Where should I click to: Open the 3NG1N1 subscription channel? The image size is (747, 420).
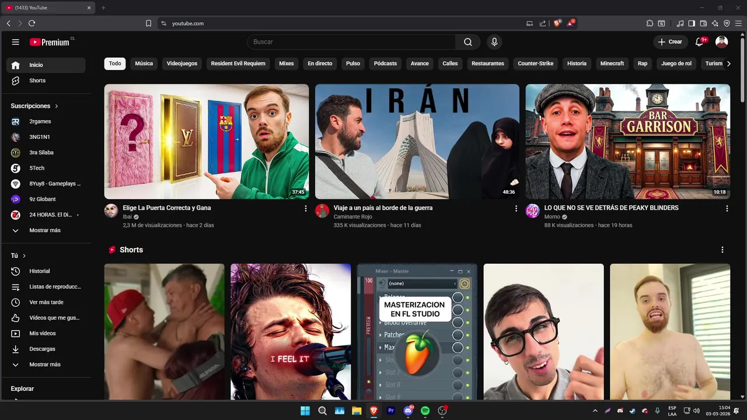(46, 137)
